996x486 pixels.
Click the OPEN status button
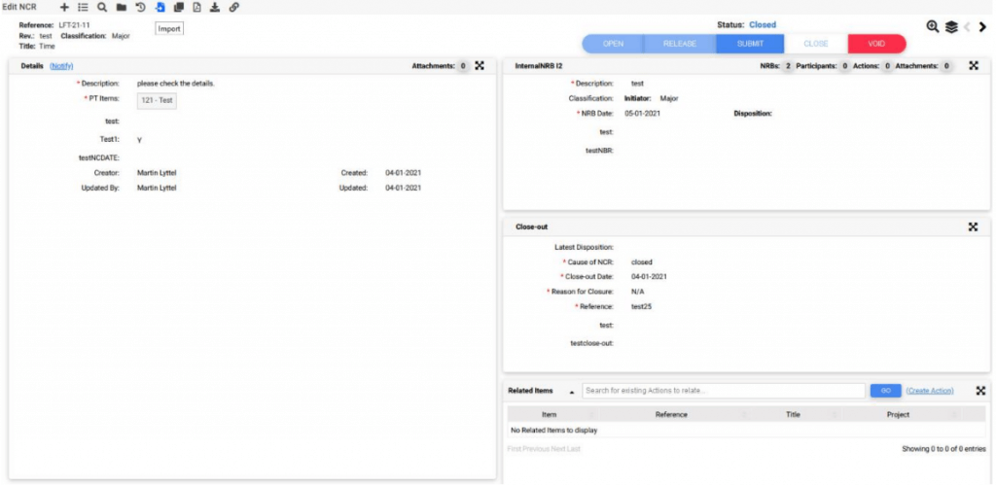point(613,44)
